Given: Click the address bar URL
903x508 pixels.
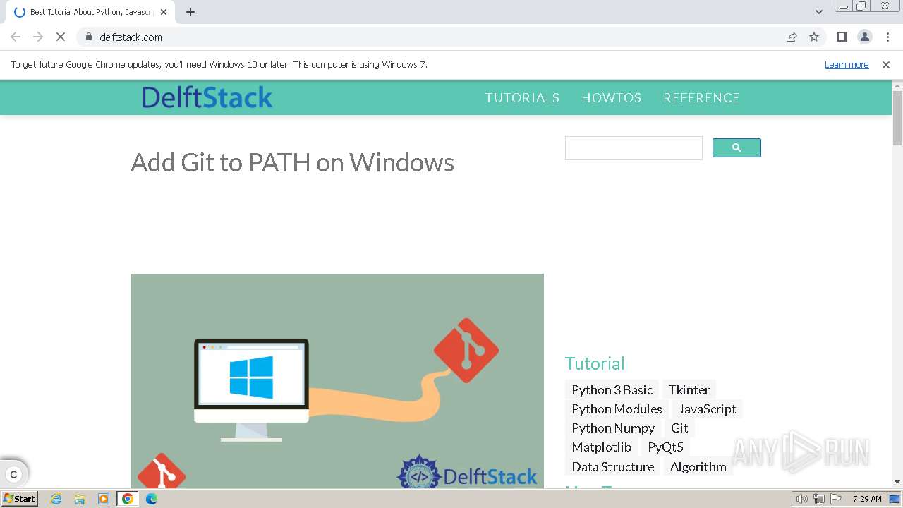Looking at the screenshot, I should (x=131, y=37).
